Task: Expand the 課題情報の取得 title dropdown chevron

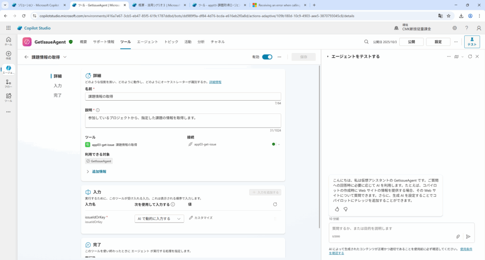Action: [x=65, y=57]
